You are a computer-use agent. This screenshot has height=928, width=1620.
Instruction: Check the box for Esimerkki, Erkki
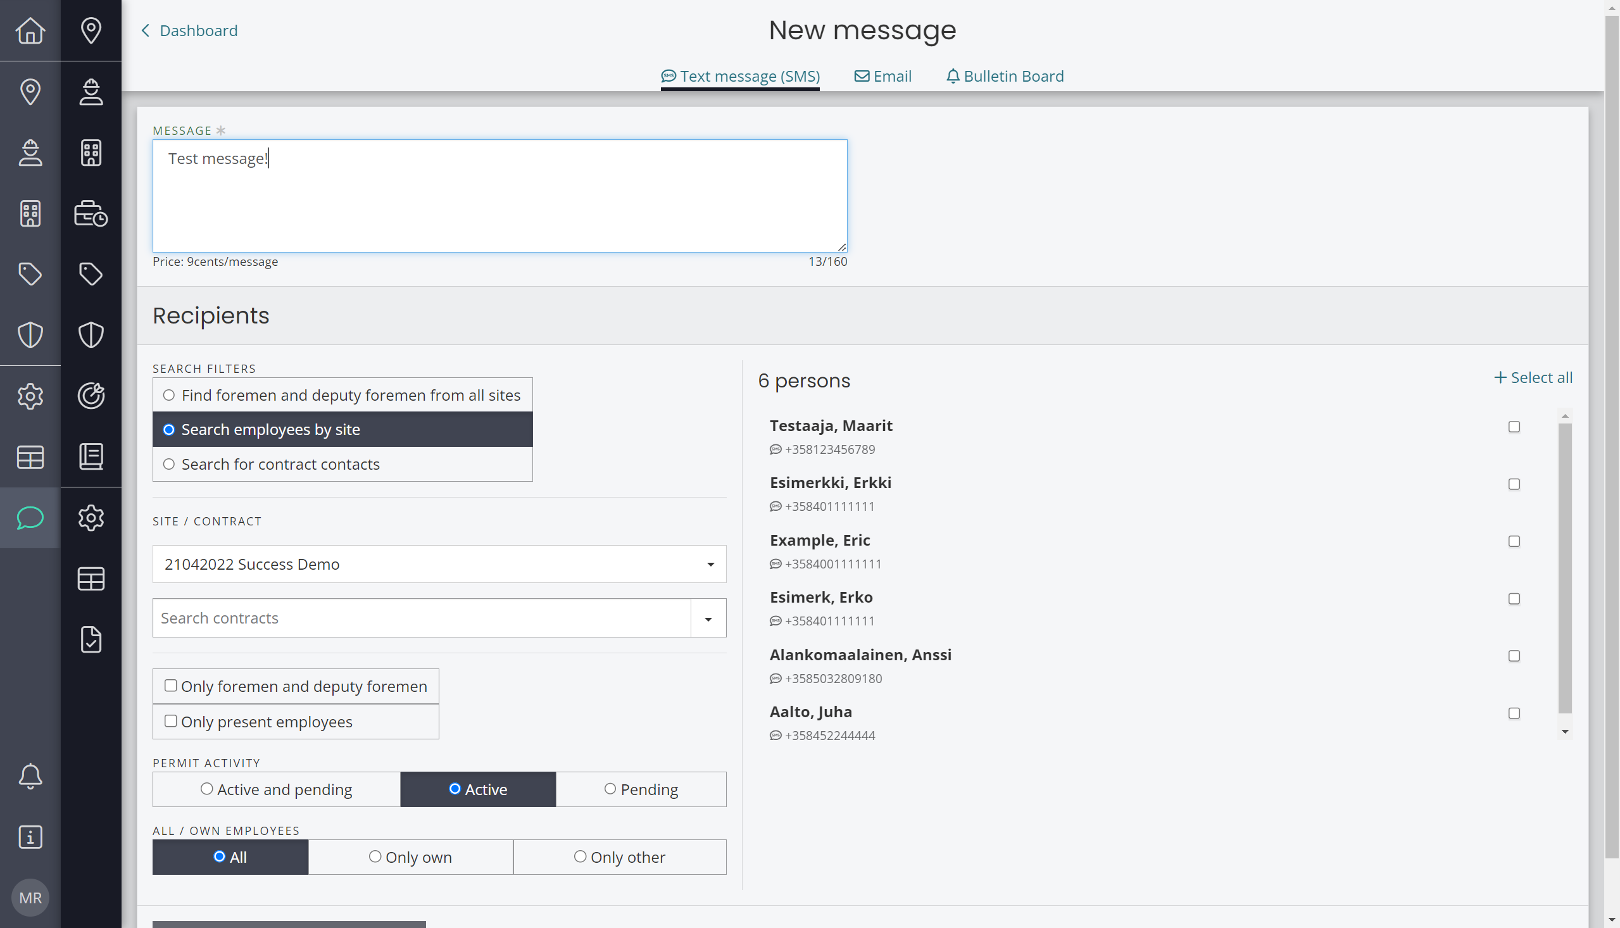(1514, 484)
